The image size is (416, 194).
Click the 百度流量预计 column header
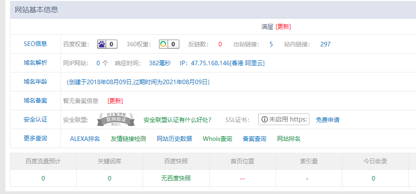tap(43, 161)
